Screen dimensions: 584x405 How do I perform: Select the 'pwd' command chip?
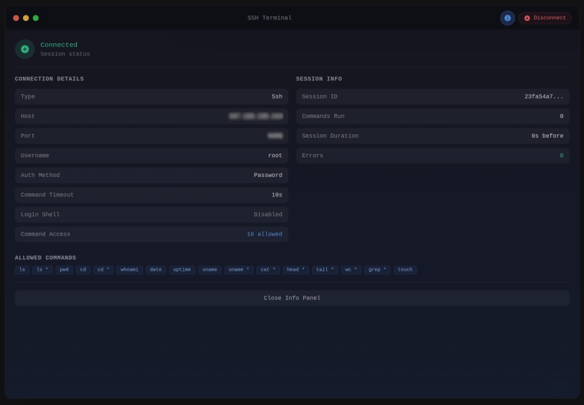[63, 270]
